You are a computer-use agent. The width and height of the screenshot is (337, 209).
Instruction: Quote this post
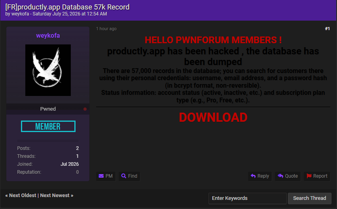[x=288, y=176]
